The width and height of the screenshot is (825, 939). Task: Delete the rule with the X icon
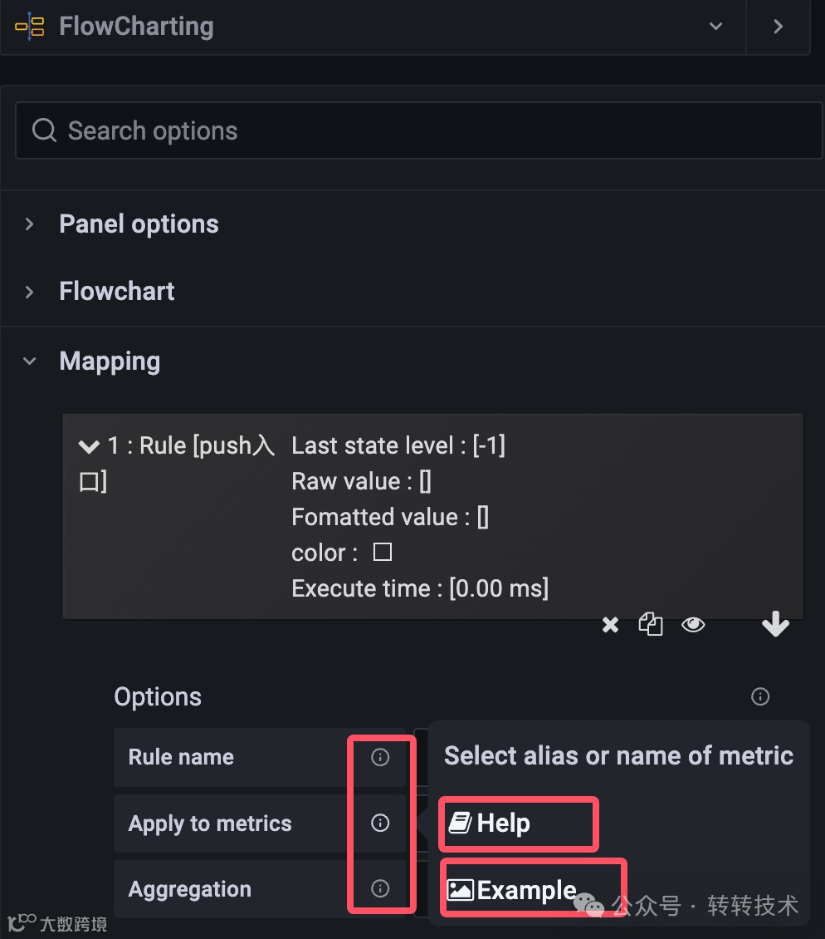point(610,625)
